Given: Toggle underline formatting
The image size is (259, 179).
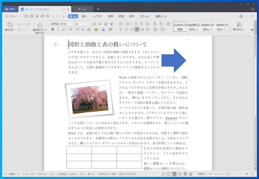Looking at the screenshot, I should [64, 29].
